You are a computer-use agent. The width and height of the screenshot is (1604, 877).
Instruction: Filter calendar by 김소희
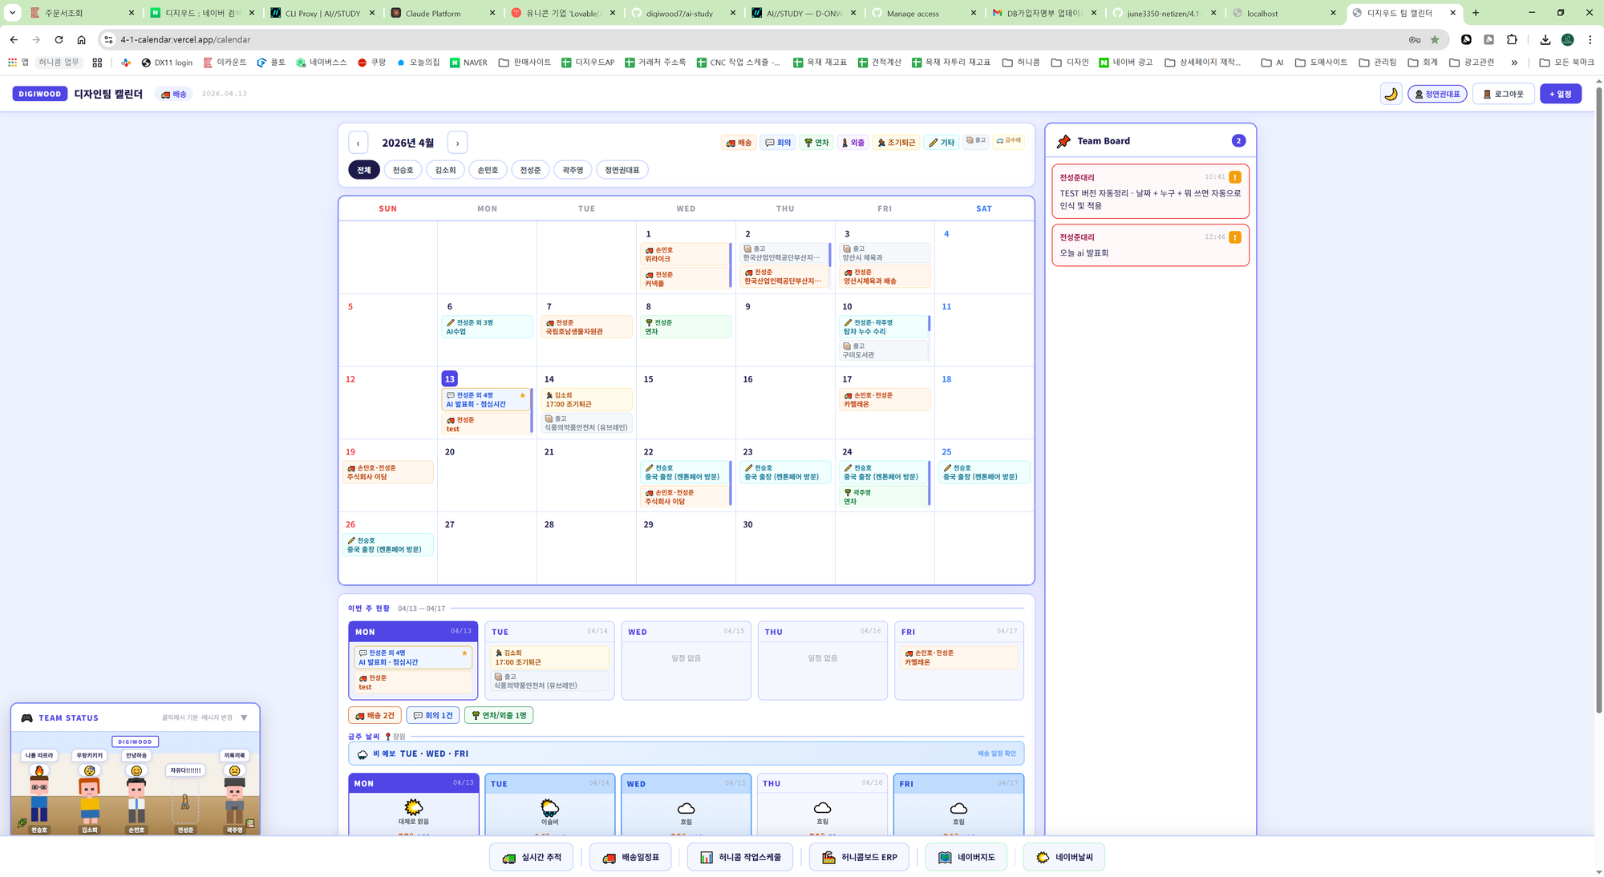point(446,170)
